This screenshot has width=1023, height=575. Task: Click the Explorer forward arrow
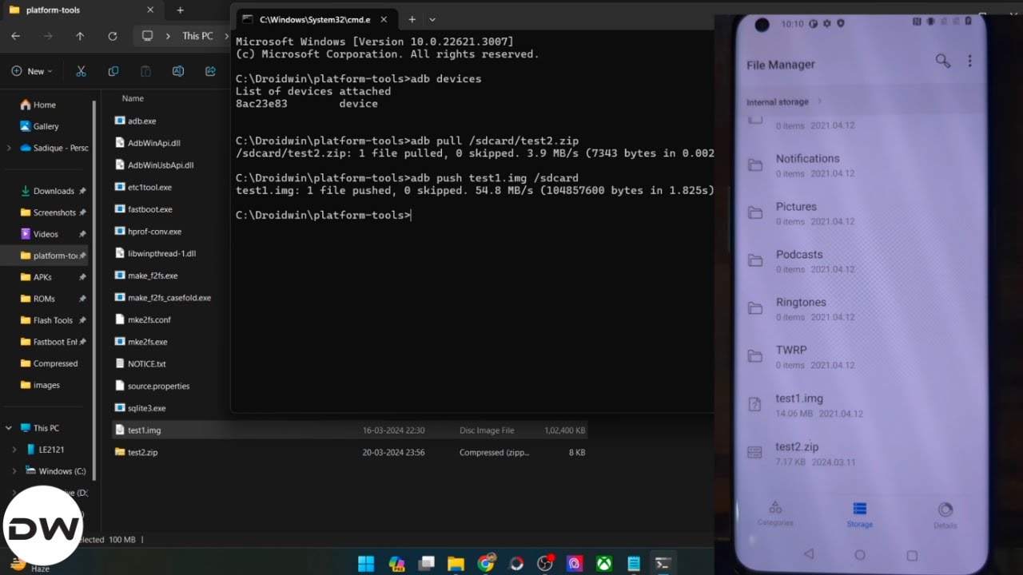coord(48,36)
